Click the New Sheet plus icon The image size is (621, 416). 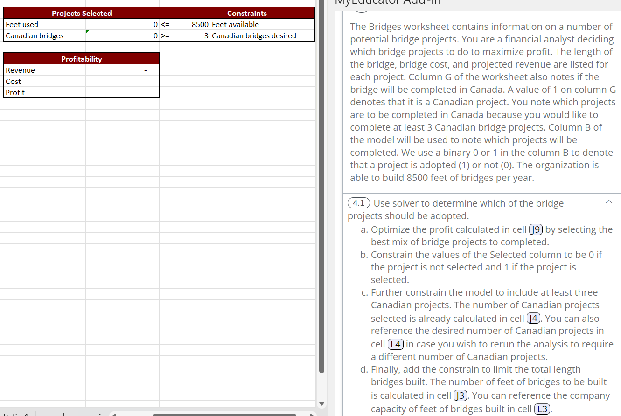(x=63, y=414)
